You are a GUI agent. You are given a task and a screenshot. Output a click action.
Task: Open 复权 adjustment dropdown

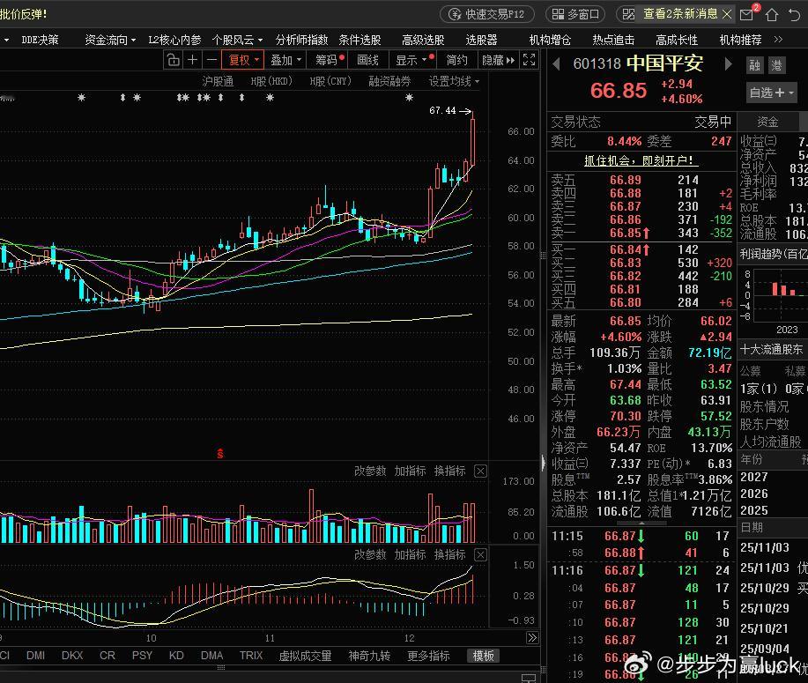tap(243, 60)
